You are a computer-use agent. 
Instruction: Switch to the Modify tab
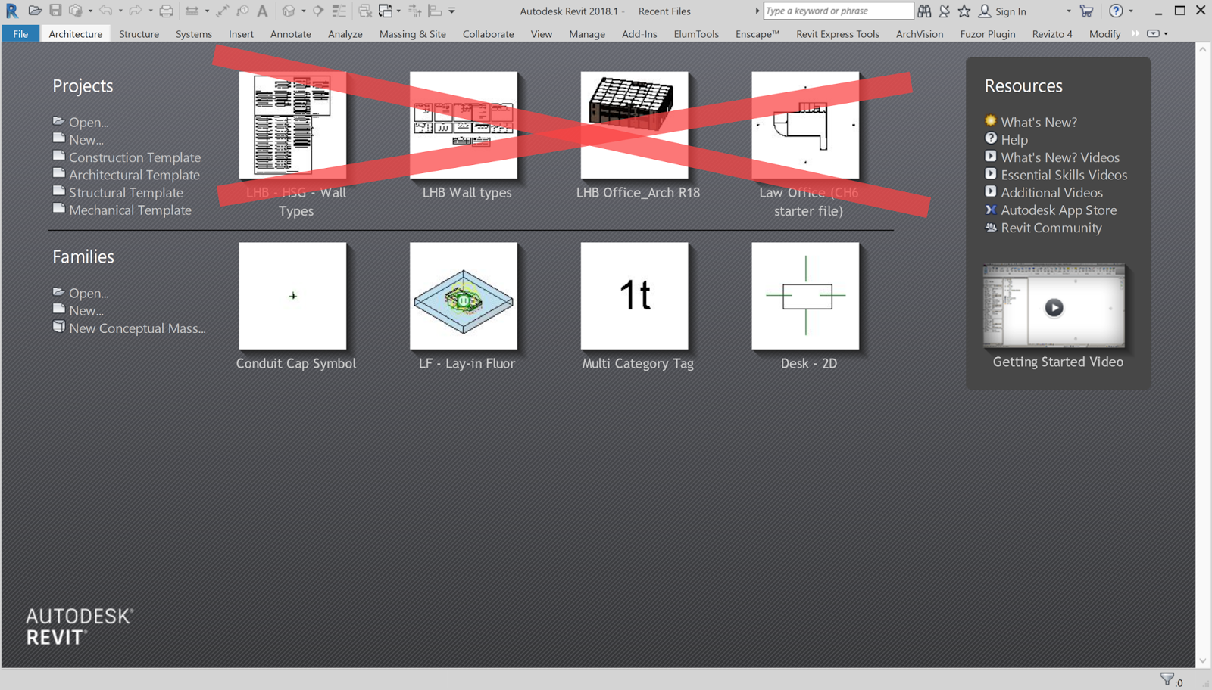coord(1104,33)
